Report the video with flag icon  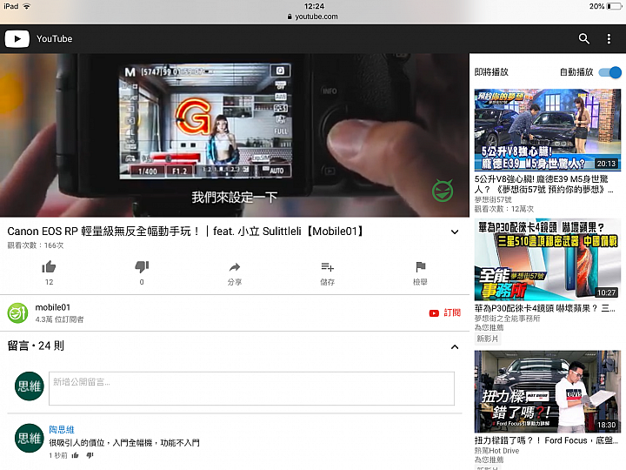click(421, 266)
